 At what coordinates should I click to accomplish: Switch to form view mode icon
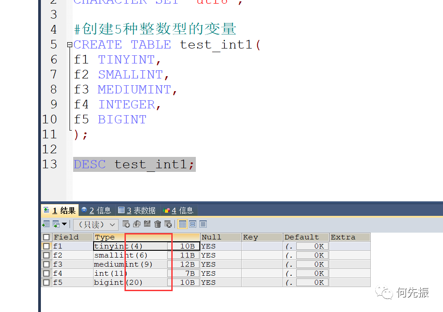[x=193, y=224]
